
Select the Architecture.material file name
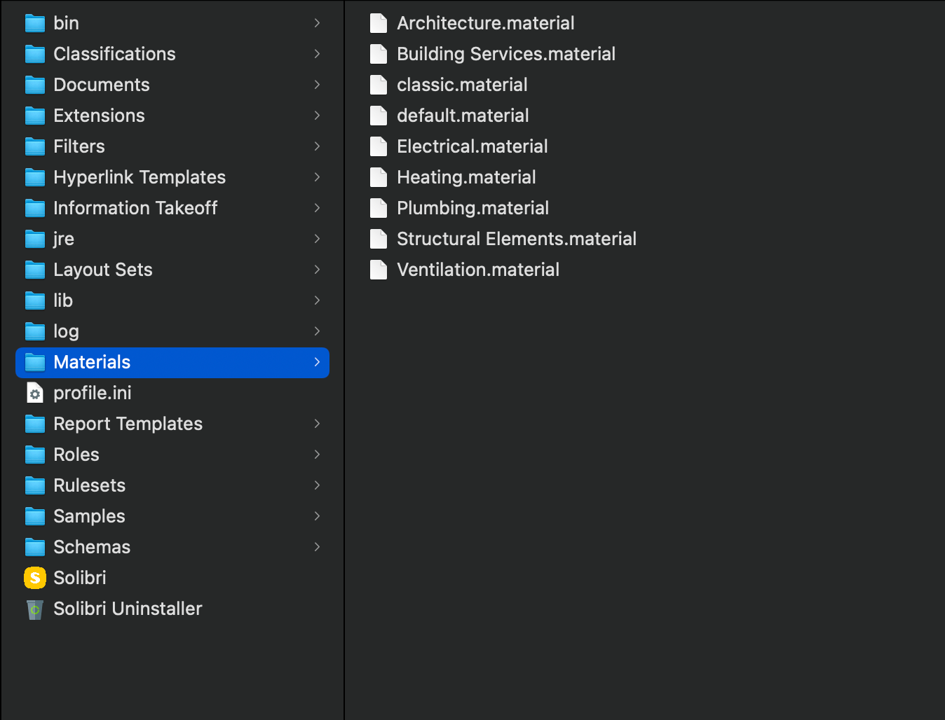click(x=486, y=23)
